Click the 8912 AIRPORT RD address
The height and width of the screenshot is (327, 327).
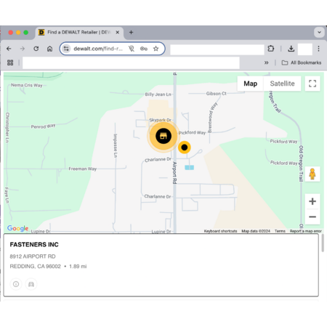[x=33, y=257]
